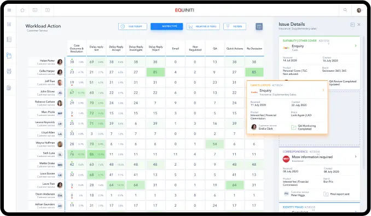Click the Issue Details panel scrollbar
The image size is (371, 216).
point(364,102)
